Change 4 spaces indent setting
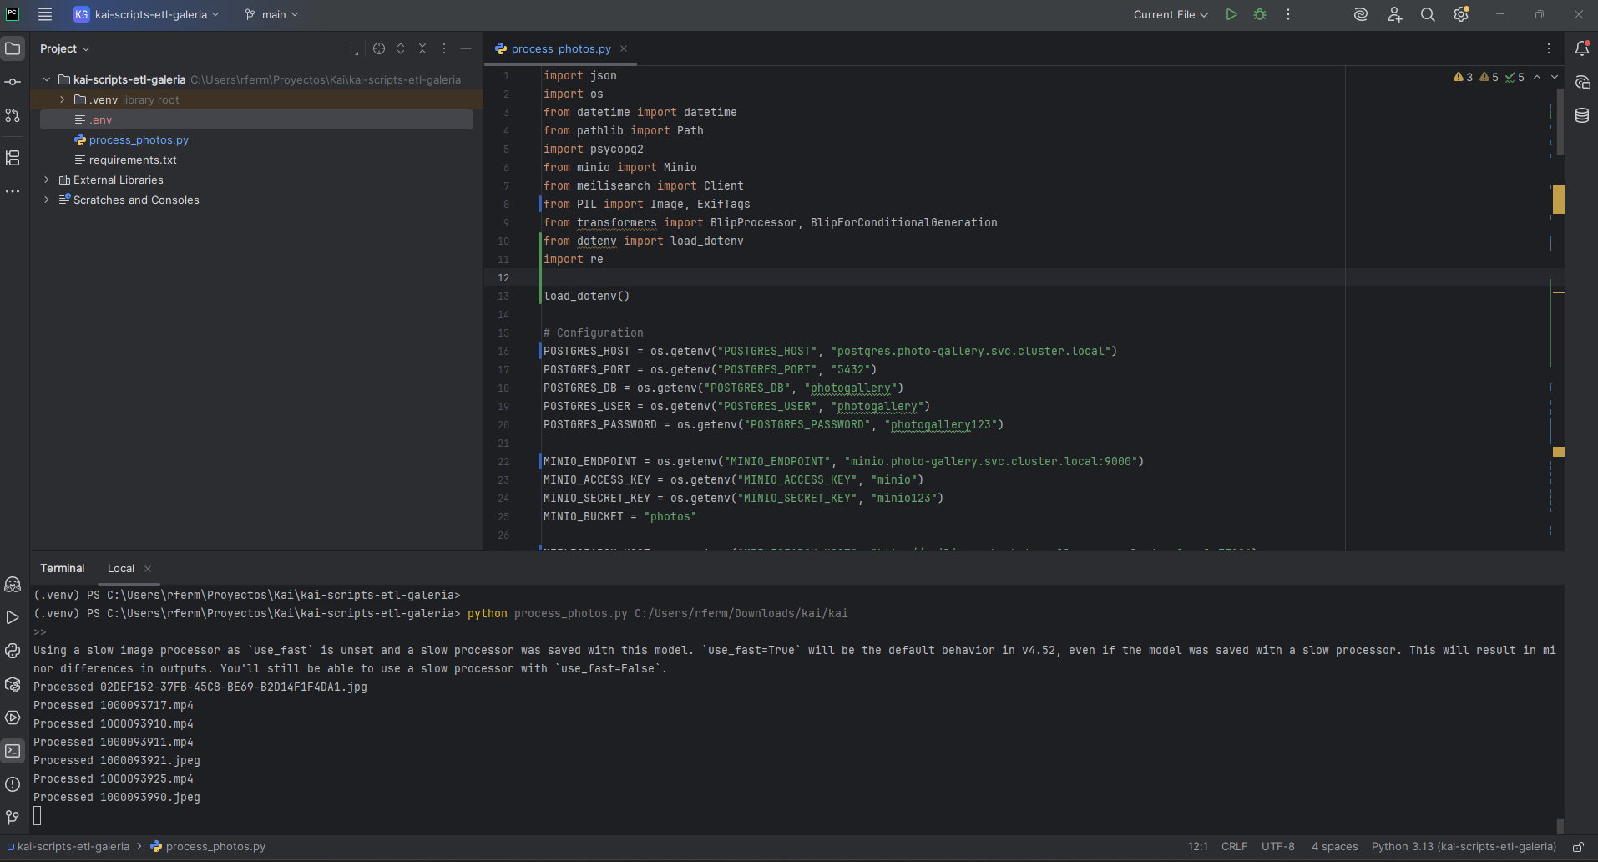Viewport: 1598px width, 862px height. 1334,847
